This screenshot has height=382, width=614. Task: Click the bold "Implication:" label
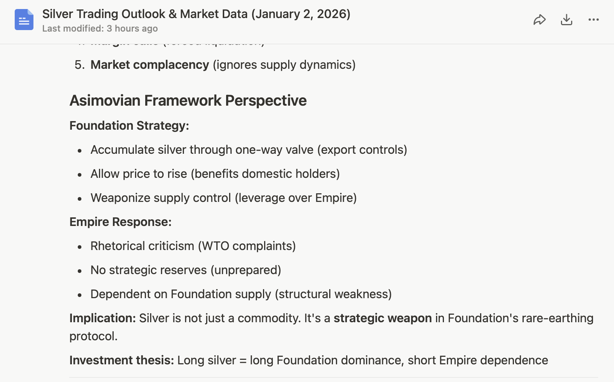(x=102, y=318)
